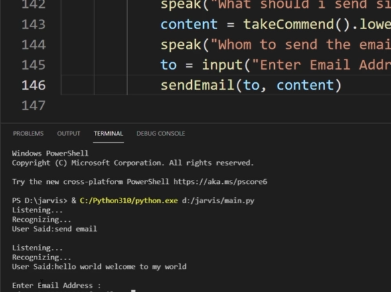
Task: Click the 'content' variable on line 143
Action: tap(189, 25)
